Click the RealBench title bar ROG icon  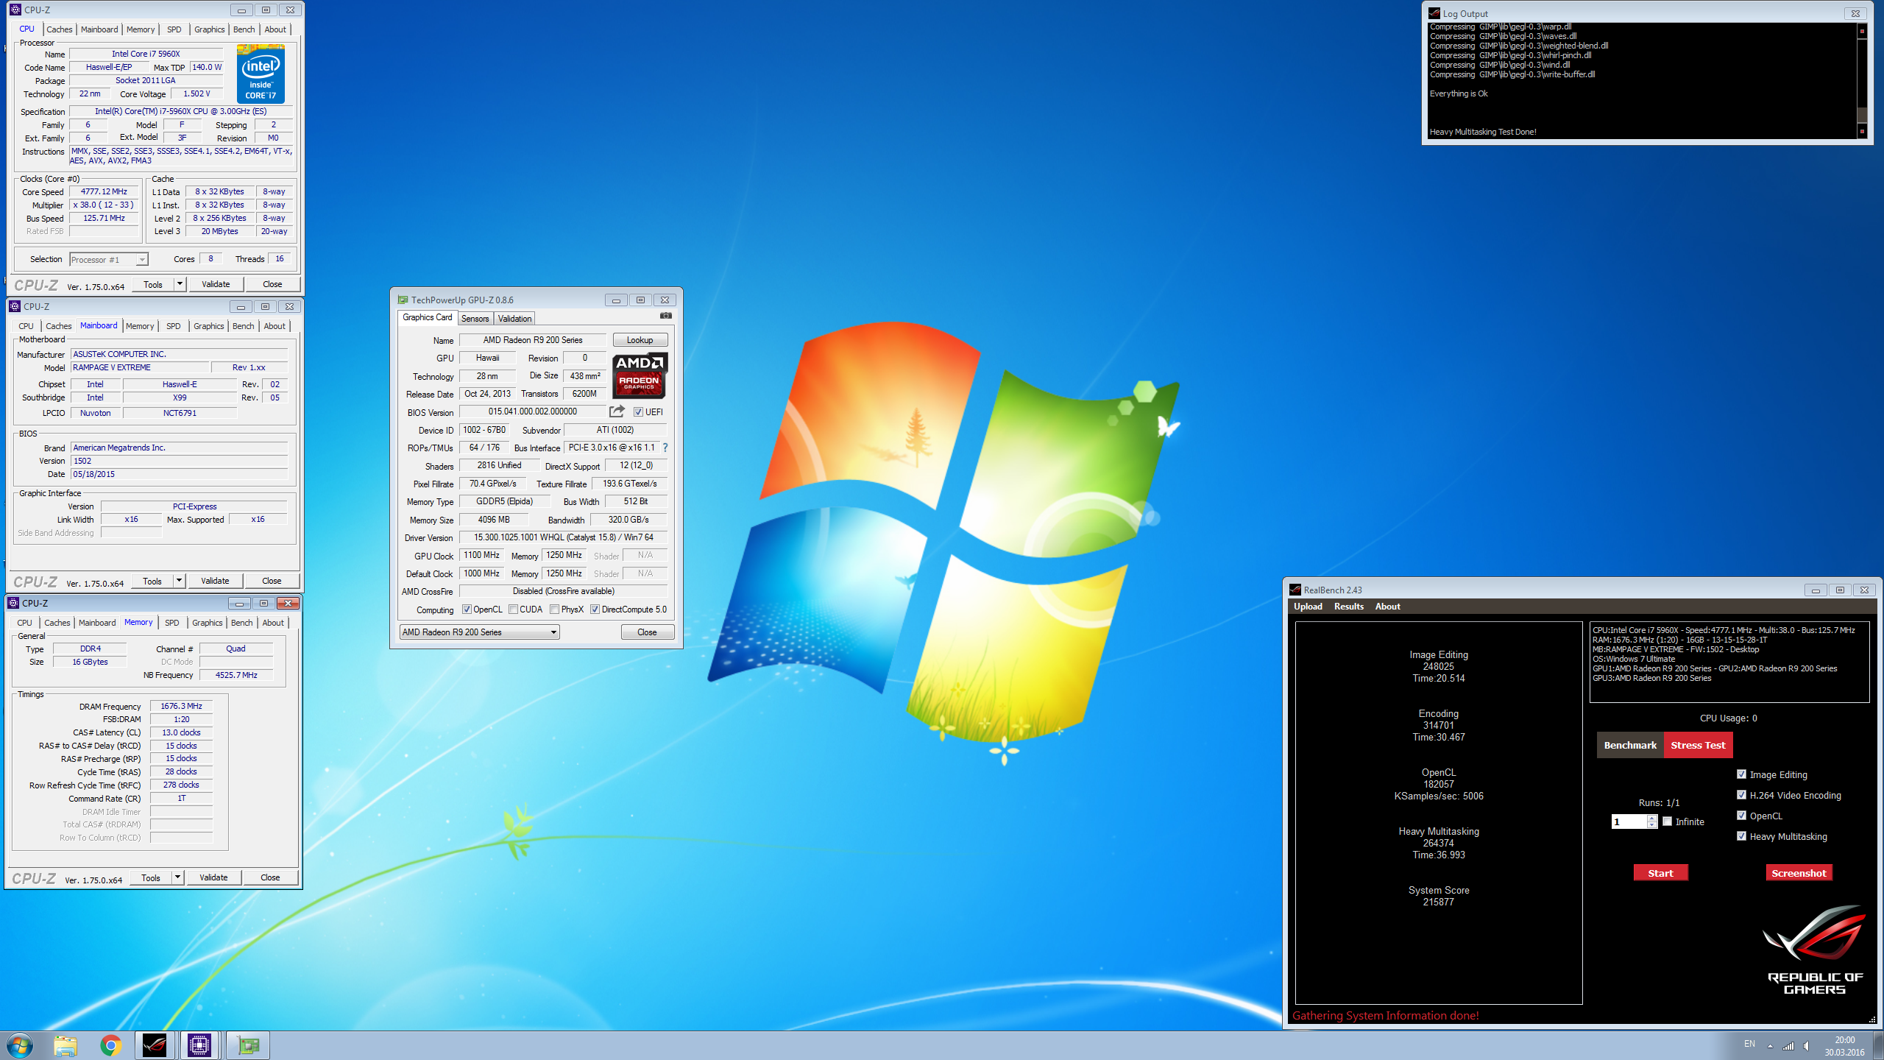[1295, 590]
